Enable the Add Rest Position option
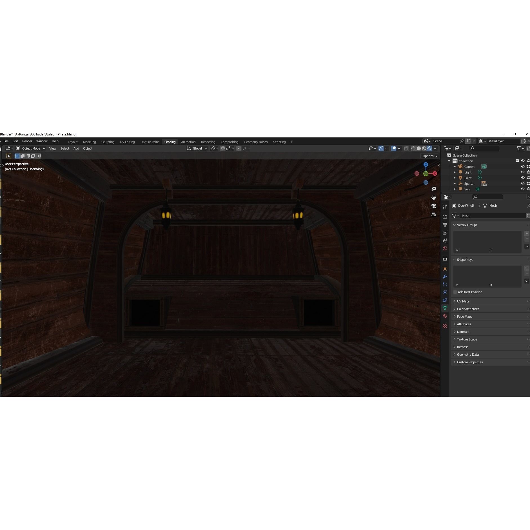 click(x=455, y=292)
